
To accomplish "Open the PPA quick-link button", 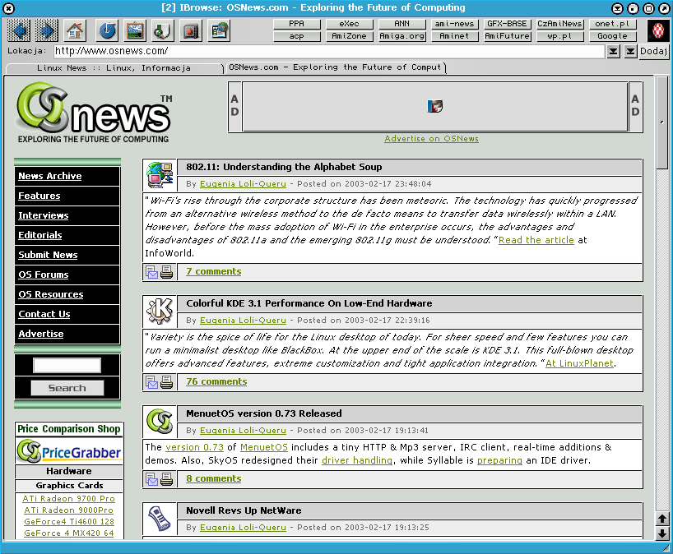I will pyautogui.click(x=296, y=24).
